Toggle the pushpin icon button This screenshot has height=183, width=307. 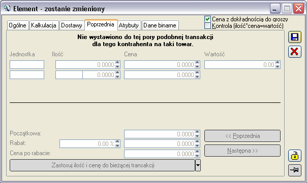point(294,170)
